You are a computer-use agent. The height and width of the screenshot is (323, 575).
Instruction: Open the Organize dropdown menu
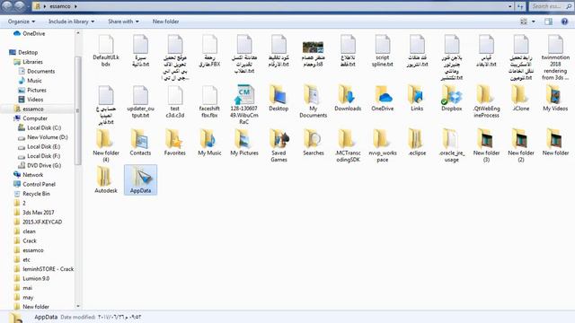pyautogui.click(x=22, y=22)
